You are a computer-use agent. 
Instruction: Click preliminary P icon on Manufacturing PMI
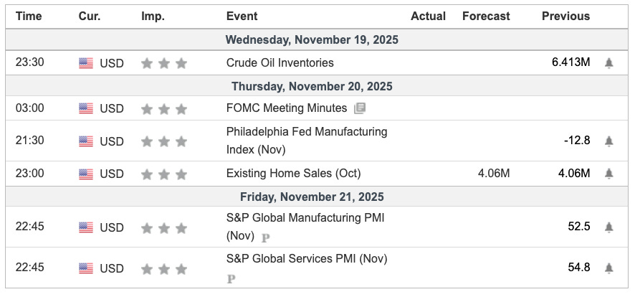coord(265,237)
